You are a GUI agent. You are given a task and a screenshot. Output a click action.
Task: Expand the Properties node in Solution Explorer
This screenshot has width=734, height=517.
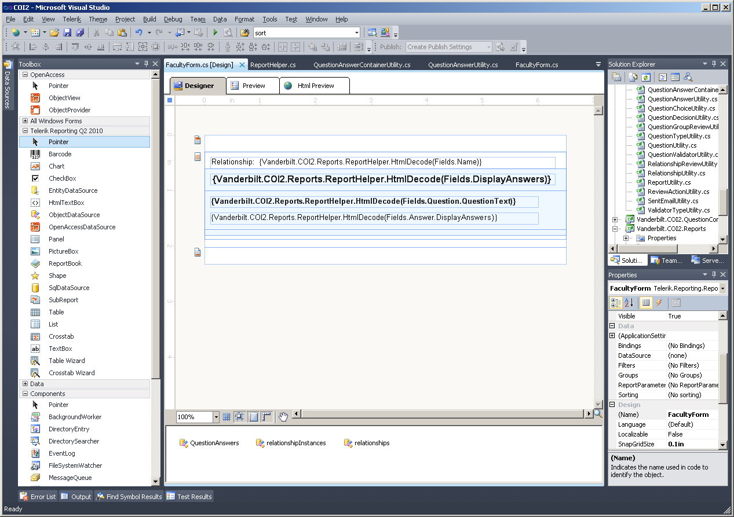[x=626, y=238]
